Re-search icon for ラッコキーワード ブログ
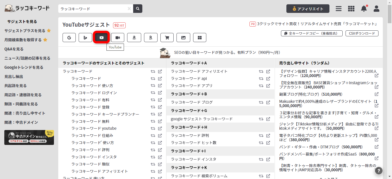The height and width of the screenshot is (179, 392). coord(261,102)
